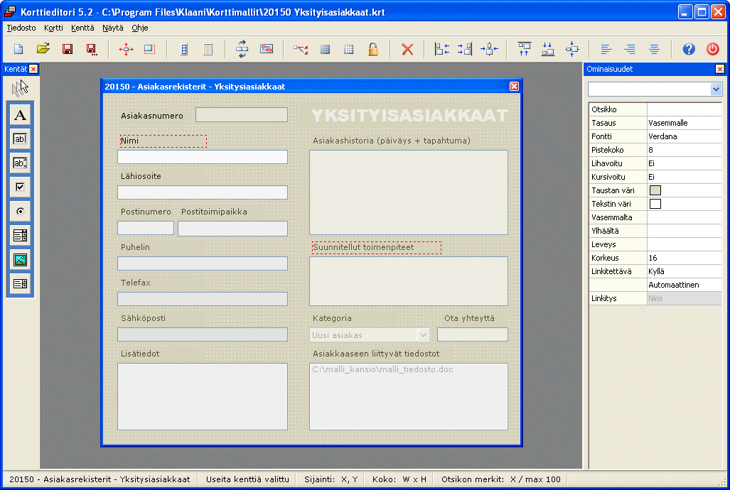Screen dimensions: 730x490
Task: Open the Fontti value 'Verdana'
Action: 683,136
